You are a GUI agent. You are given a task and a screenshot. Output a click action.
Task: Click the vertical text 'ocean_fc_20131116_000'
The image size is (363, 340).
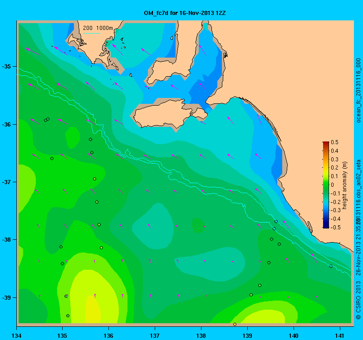[358, 90]
